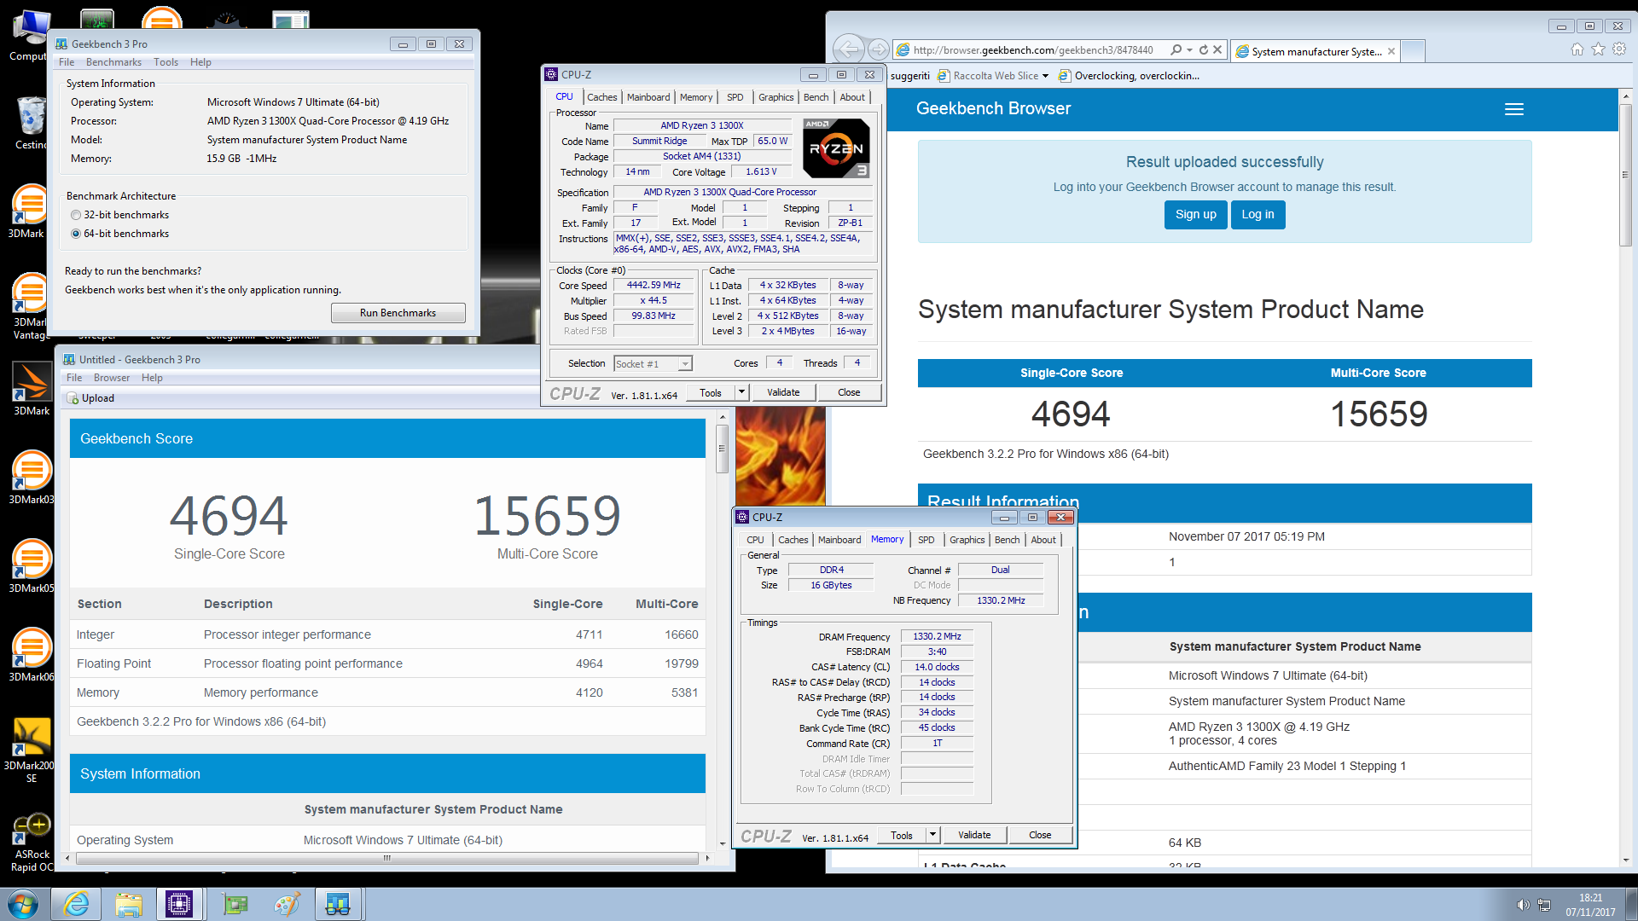Open Tools menu in Geekbench 3 Pro
This screenshot has height=921, width=1638.
click(166, 62)
